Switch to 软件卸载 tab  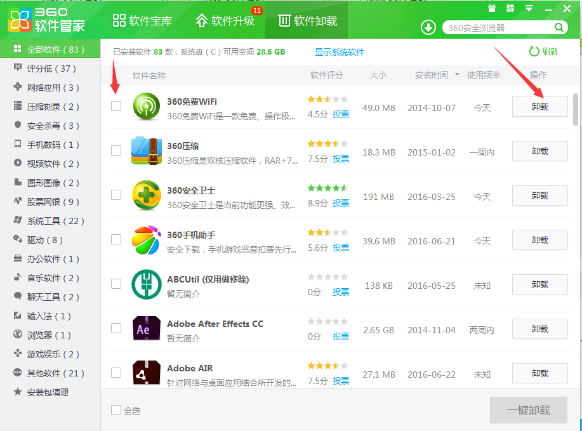[x=308, y=21]
